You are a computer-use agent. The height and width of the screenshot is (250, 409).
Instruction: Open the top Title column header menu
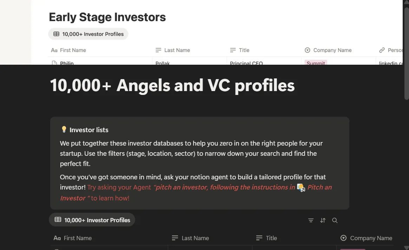tap(244, 50)
